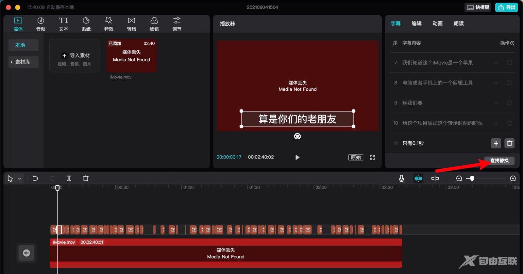This screenshot has width=523, height=274.
Task: Choose the pointer selection tool
Action: 10,178
